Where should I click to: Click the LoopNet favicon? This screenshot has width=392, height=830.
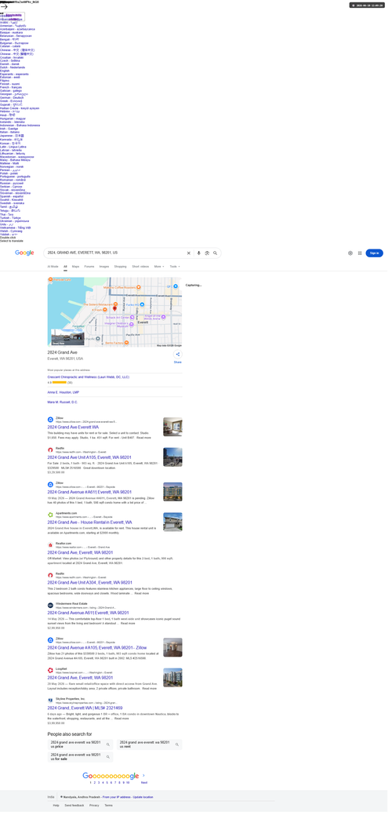click(x=50, y=670)
